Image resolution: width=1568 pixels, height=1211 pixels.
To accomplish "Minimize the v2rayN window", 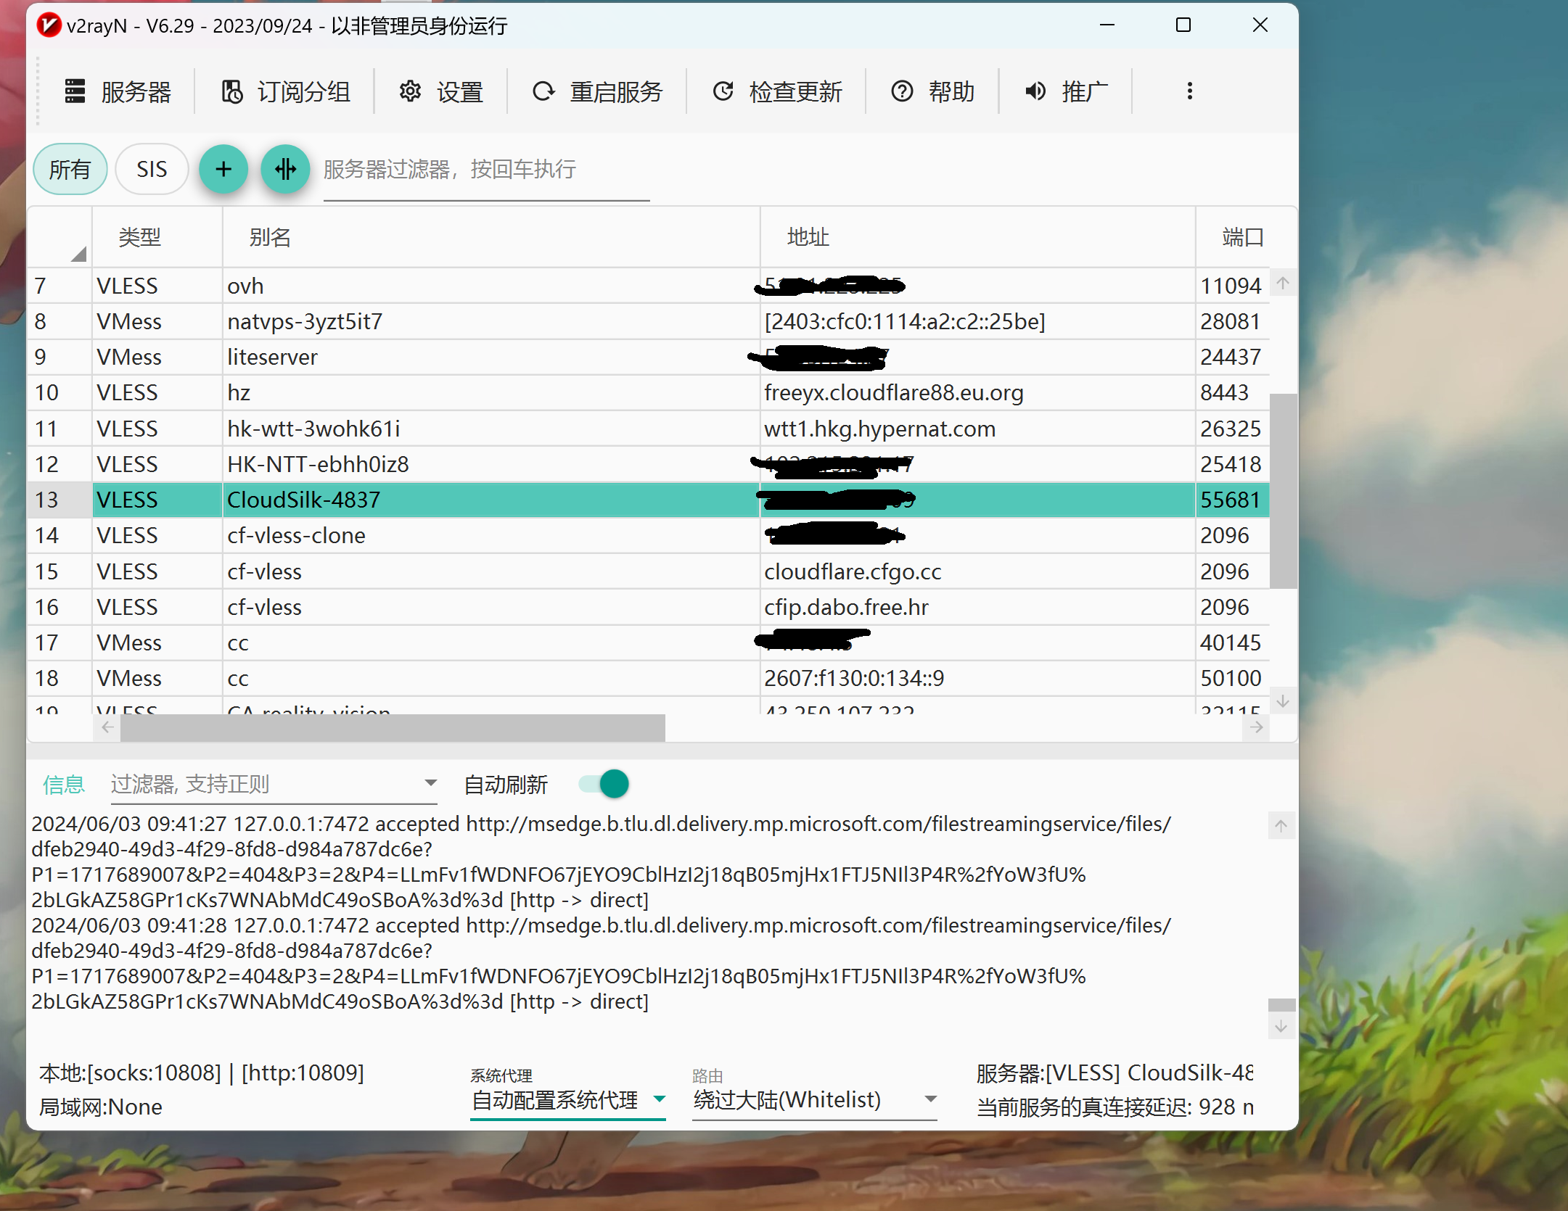I will (x=1107, y=25).
